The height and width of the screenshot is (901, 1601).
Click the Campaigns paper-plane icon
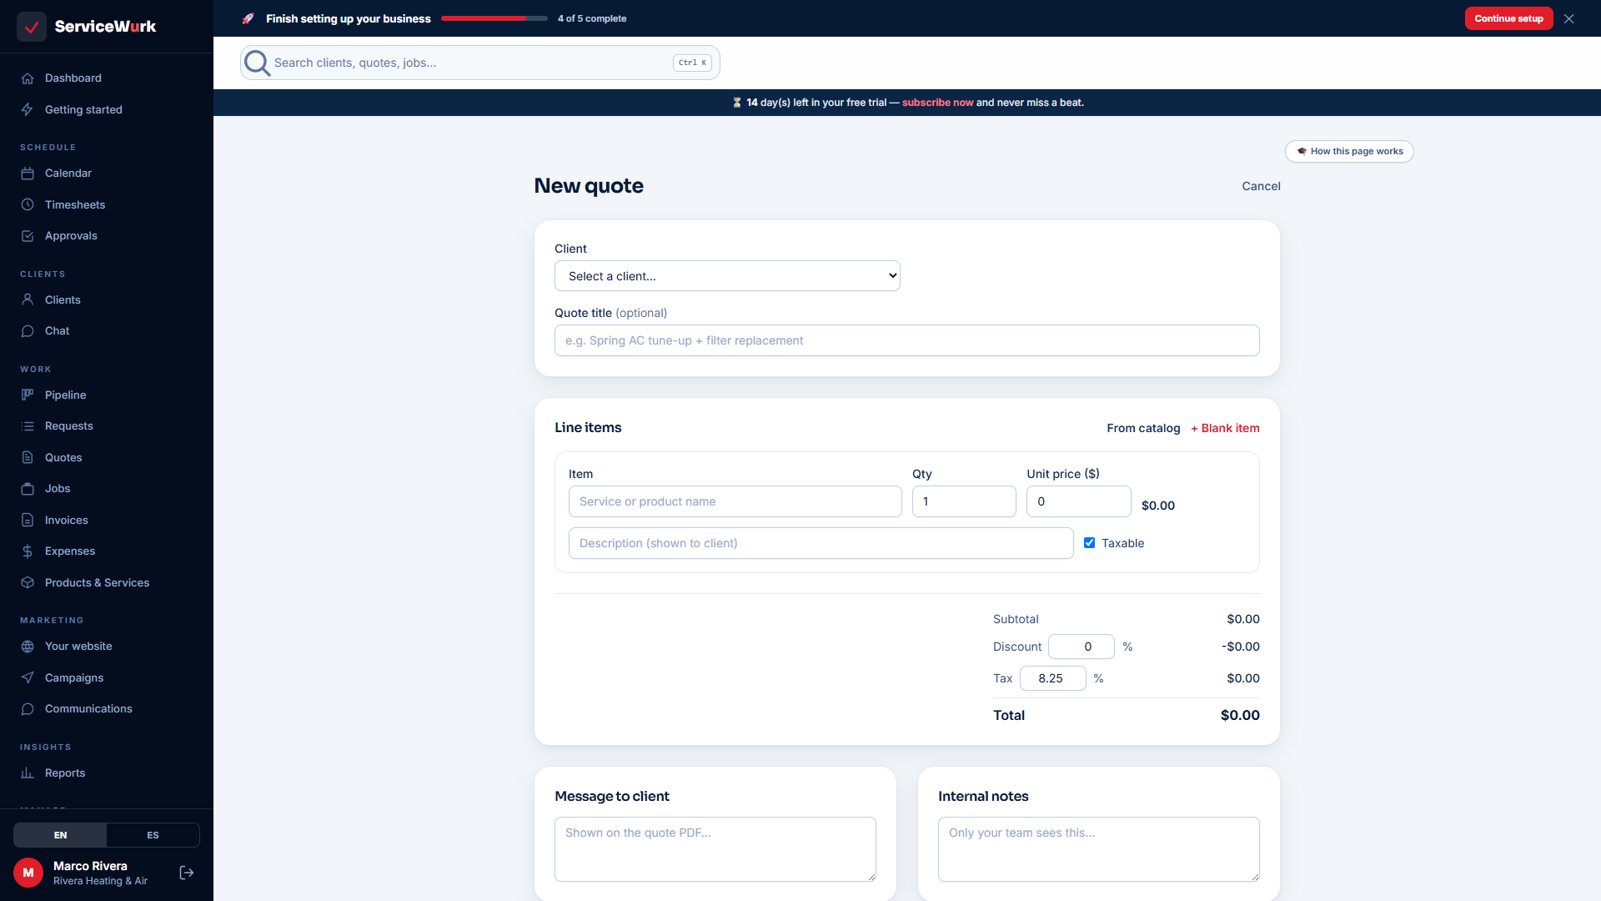click(x=28, y=677)
